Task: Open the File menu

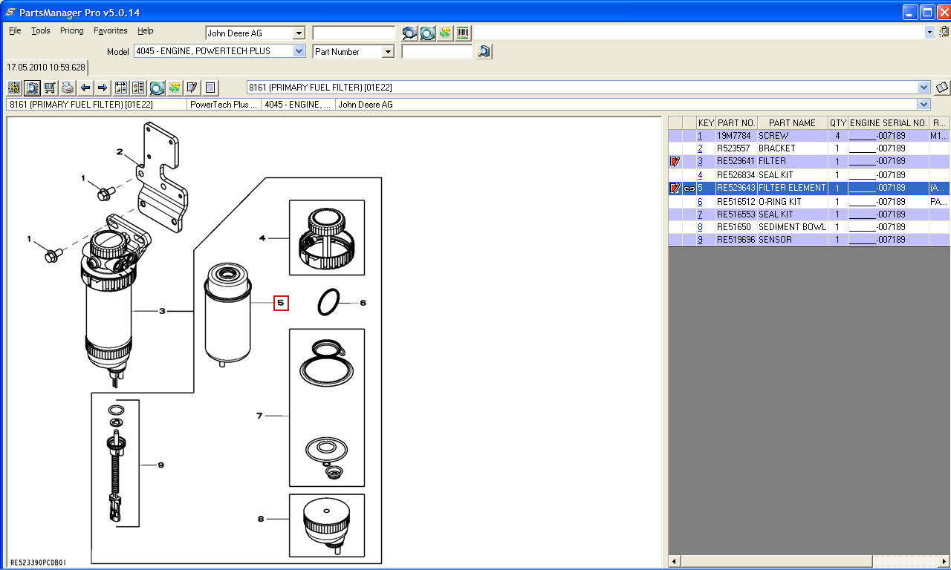Action: click(x=15, y=30)
